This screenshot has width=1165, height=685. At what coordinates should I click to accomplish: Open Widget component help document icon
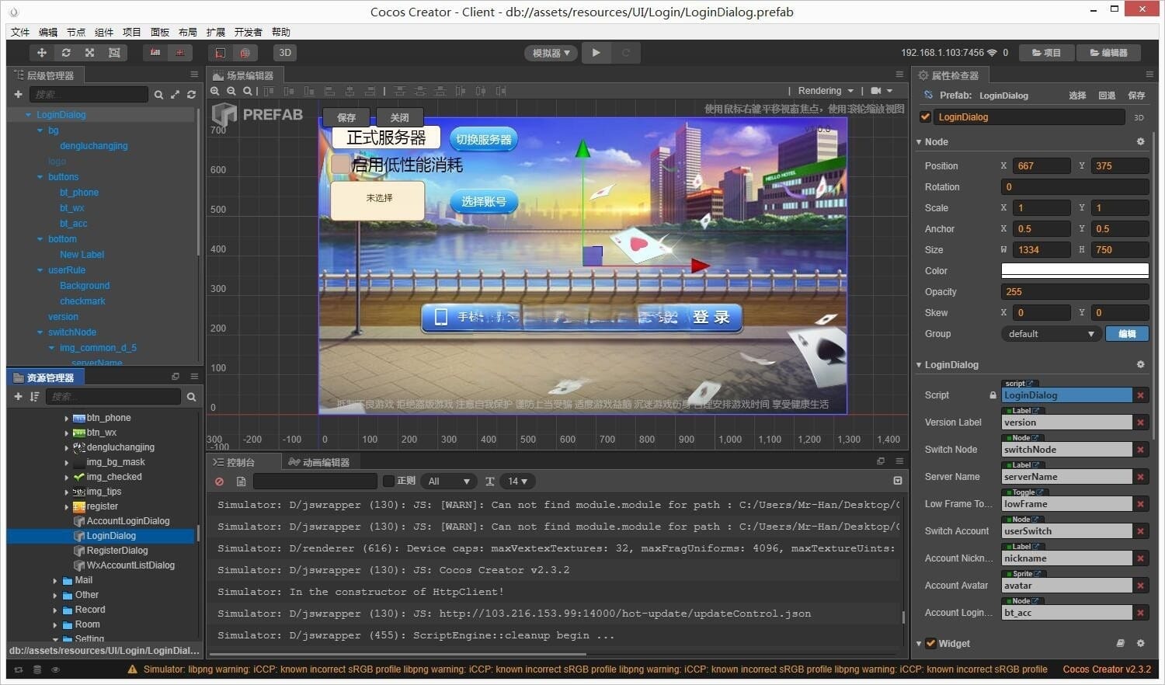pos(1120,643)
